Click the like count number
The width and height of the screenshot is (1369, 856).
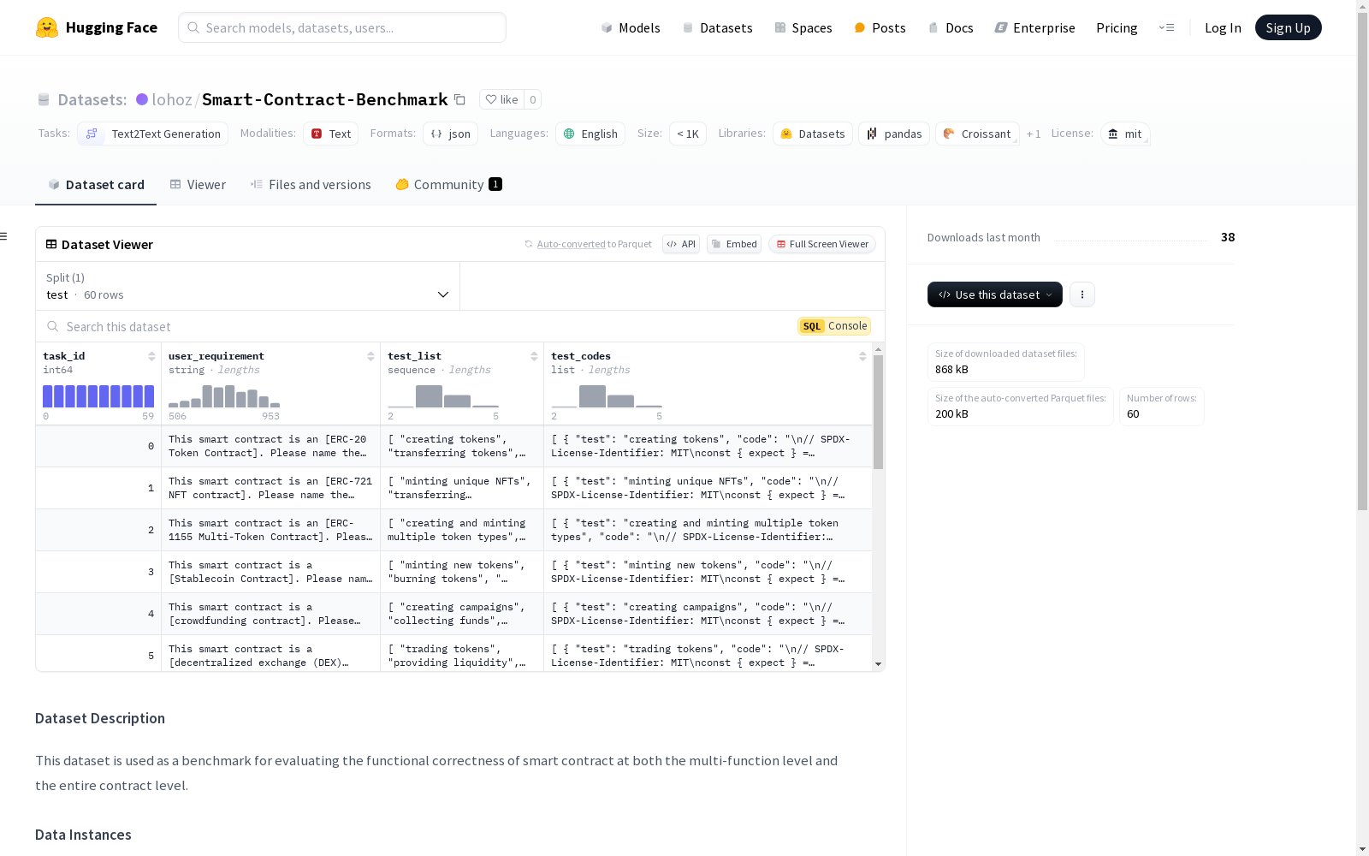[x=532, y=99]
